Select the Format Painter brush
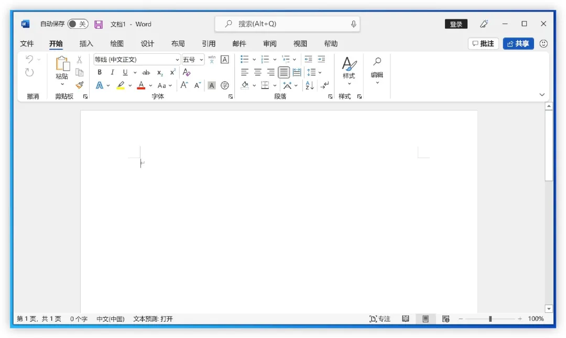Screen dimensions: 566x338 pos(80,85)
